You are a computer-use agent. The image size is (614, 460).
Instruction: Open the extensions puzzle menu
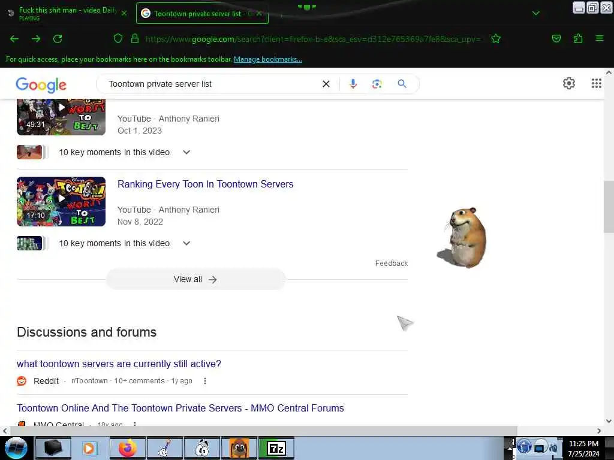pyautogui.click(x=578, y=38)
